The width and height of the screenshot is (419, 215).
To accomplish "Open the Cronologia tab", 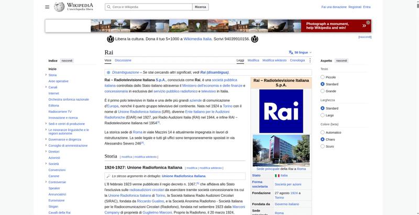I will click(x=297, y=61).
